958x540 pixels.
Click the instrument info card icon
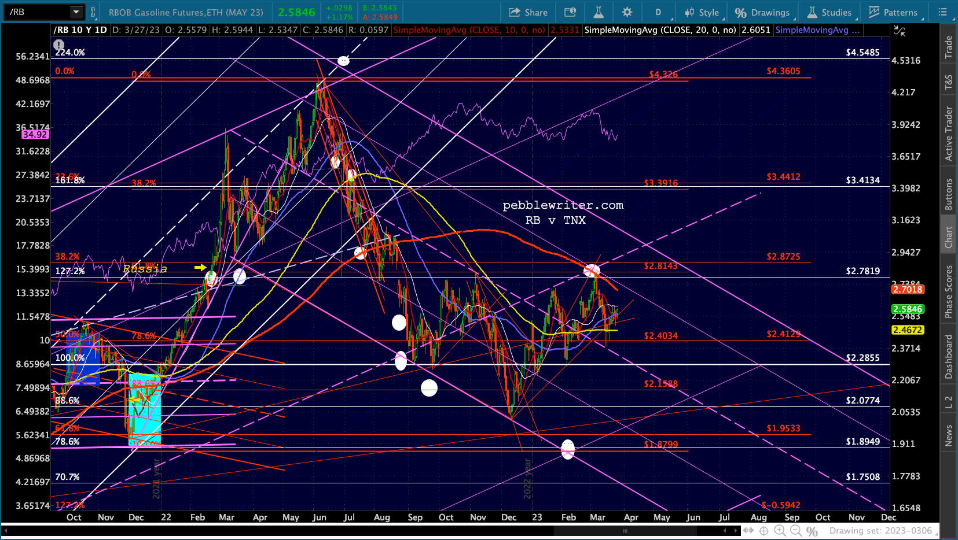(570, 12)
